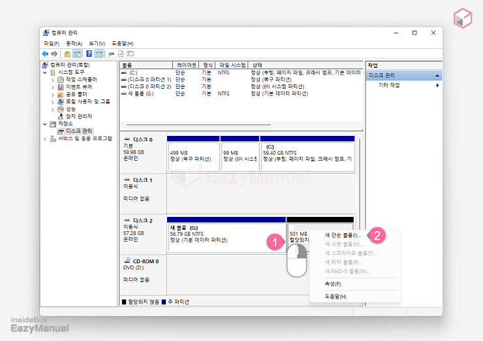This screenshot has width=483, height=341.
Task: Click the blue Help toolbar icon
Action: click(x=89, y=54)
